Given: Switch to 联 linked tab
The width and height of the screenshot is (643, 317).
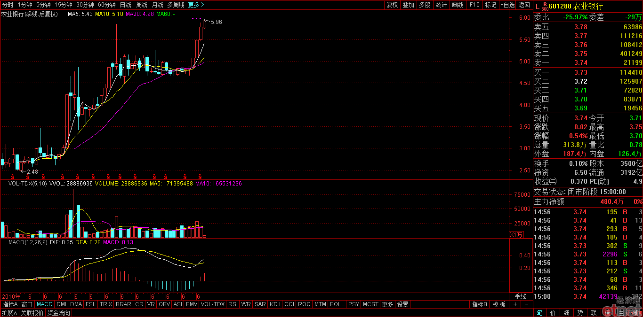Looking at the screenshot, I should pos(594,313).
